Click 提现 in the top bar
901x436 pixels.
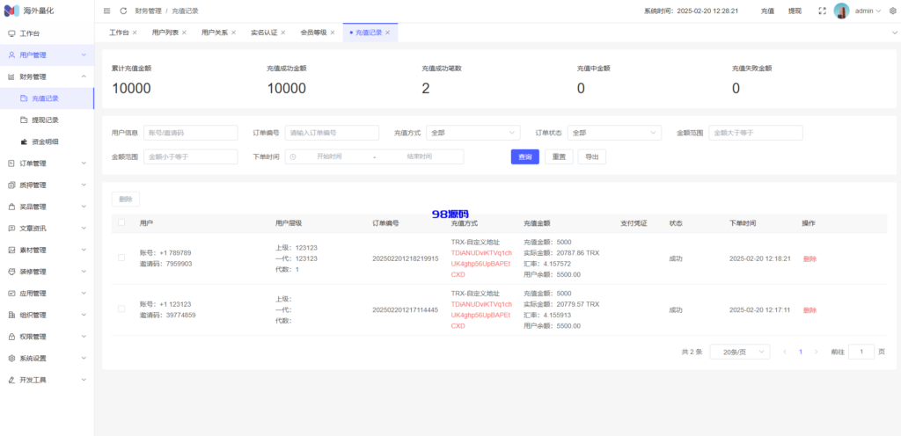pos(795,11)
